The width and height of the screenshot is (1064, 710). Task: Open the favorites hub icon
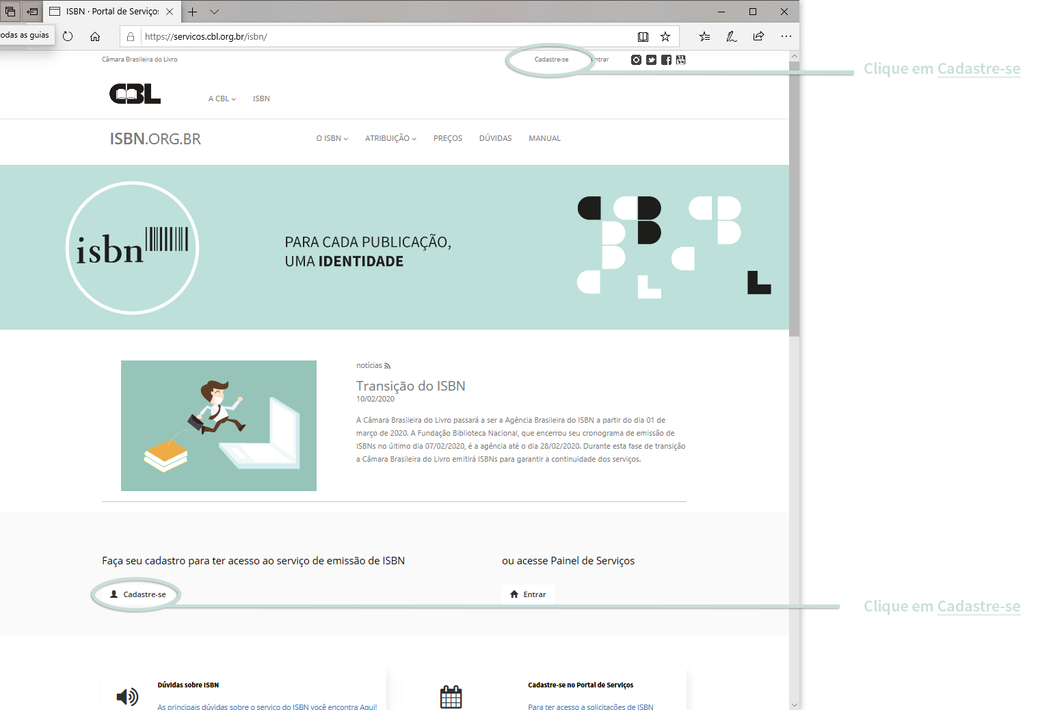click(704, 36)
